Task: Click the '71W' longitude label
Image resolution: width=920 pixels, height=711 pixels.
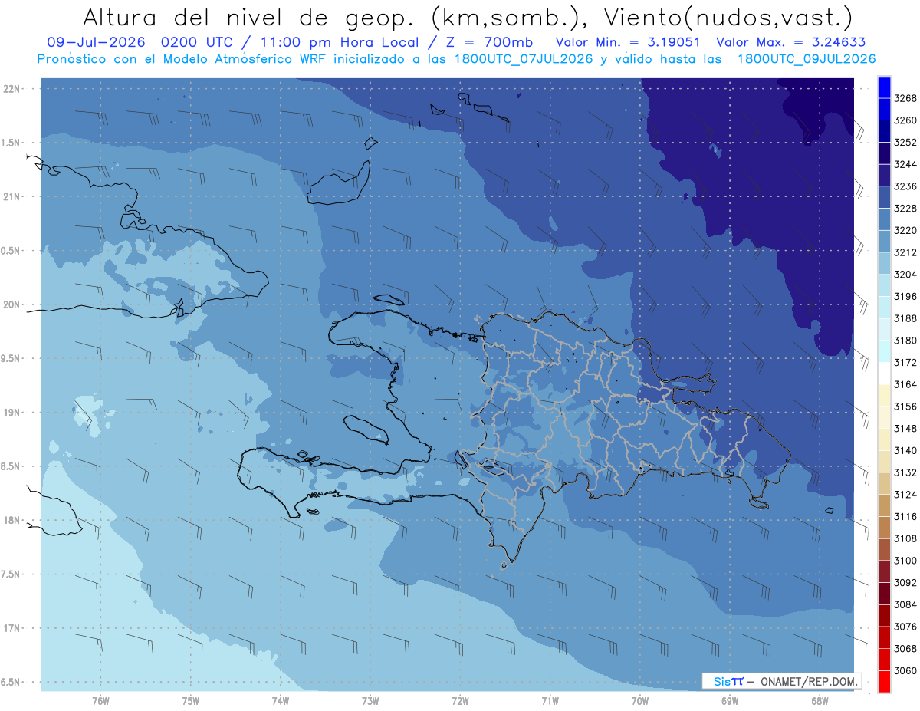Action: (550, 701)
